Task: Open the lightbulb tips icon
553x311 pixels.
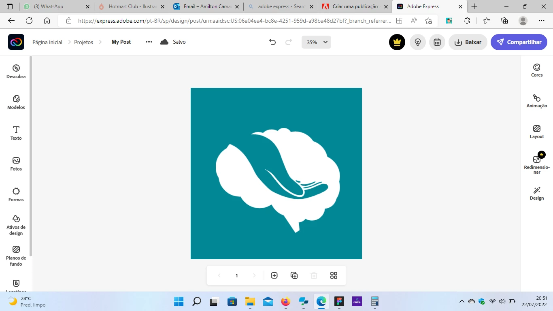Action: tap(418, 42)
